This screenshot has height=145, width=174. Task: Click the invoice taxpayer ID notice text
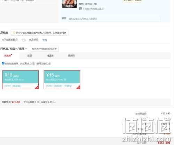point(41,33)
